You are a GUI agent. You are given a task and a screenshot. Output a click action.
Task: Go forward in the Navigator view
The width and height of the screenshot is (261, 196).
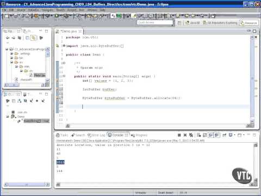pyautogui.click(x=14, y=38)
